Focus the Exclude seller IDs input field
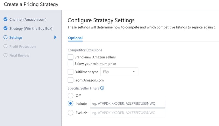Viewport: 219px width, 126px height. point(127,113)
